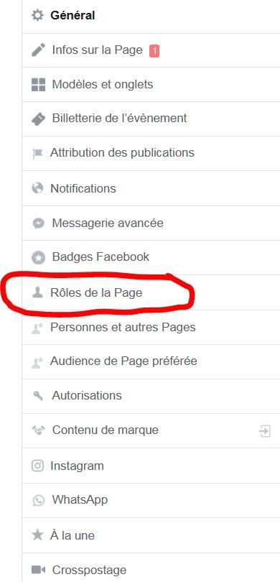This screenshot has width=280, height=582.
Task: Click the gear icon beside Général
Action: pos(37,16)
